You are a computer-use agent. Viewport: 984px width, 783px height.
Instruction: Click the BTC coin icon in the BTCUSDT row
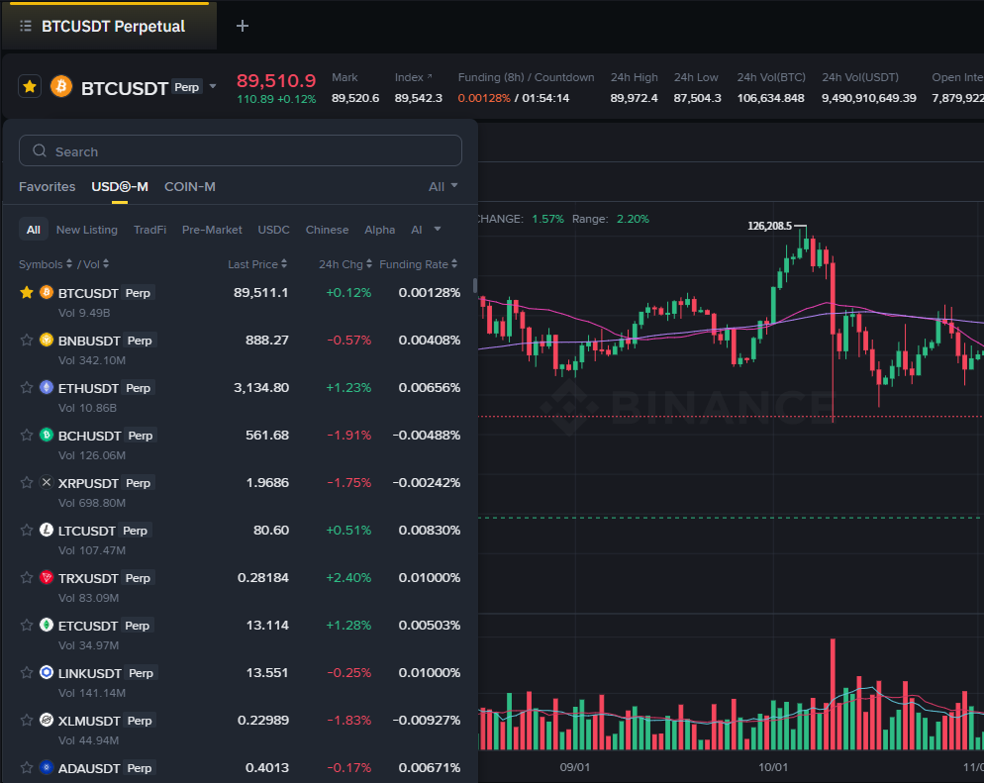click(47, 292)
